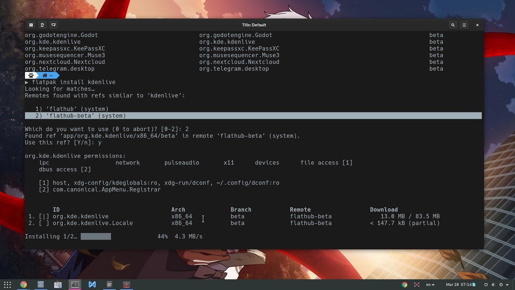
Task: Open the Tilix session sidebar button
Action: 31,25
